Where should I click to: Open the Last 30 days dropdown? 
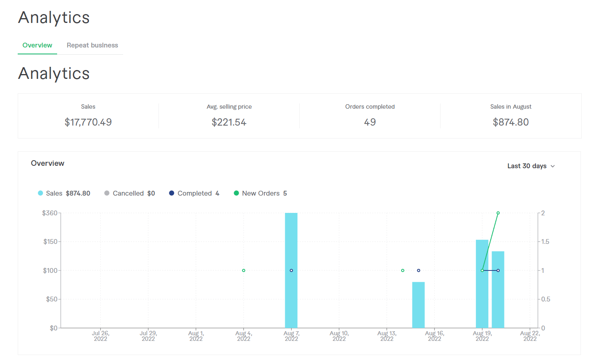tap(531, 166)
